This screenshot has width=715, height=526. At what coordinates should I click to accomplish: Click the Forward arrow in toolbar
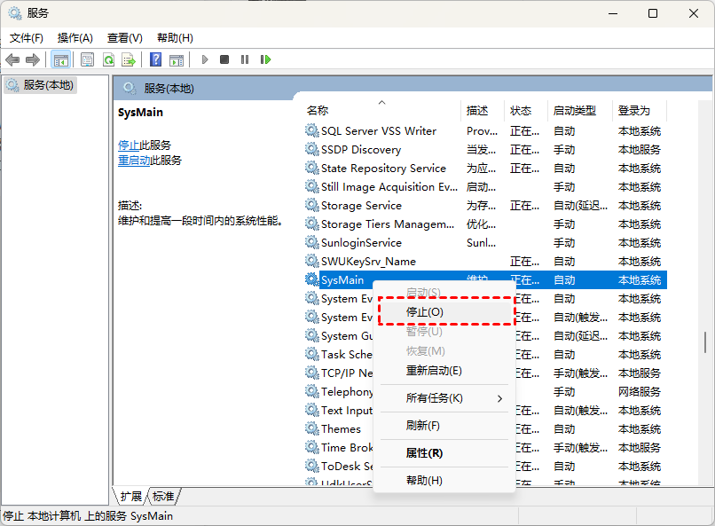click(33, 59)
